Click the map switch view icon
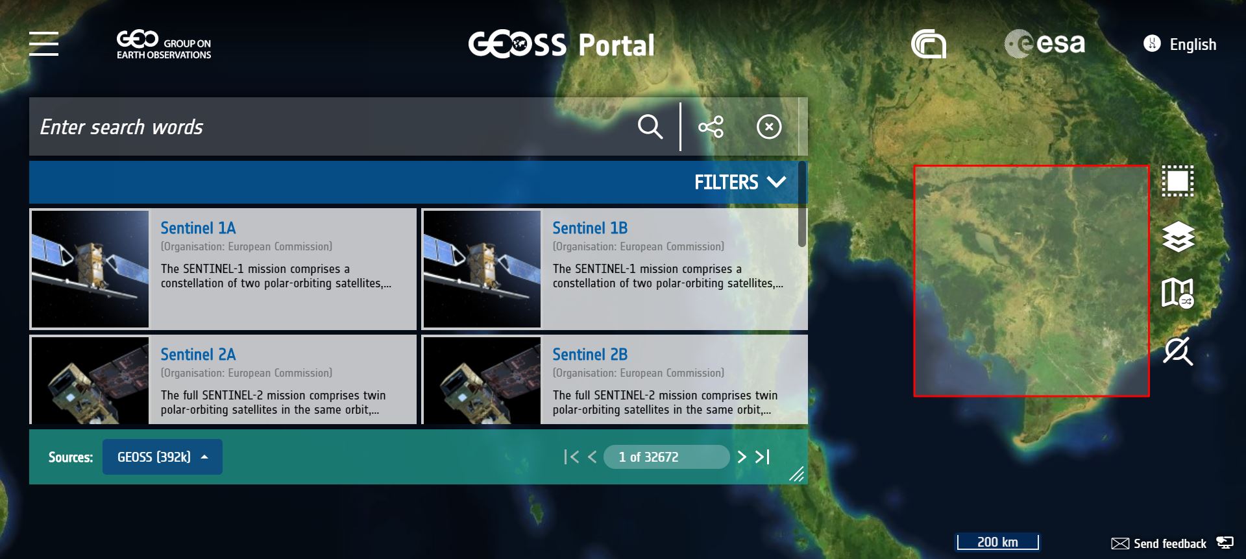The height and width of the screenshot is (559, 1246). click(1177, 293)
